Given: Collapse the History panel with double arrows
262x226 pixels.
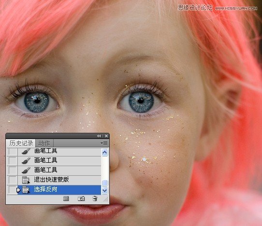Looking at the screenshot, I should pyautogui.click(x=99, y=136).
